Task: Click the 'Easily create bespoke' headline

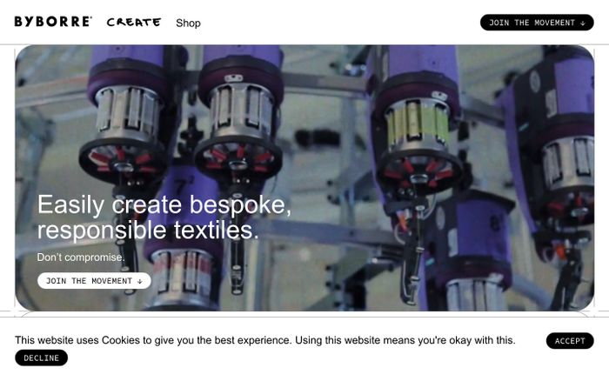Action: point(164,204)
